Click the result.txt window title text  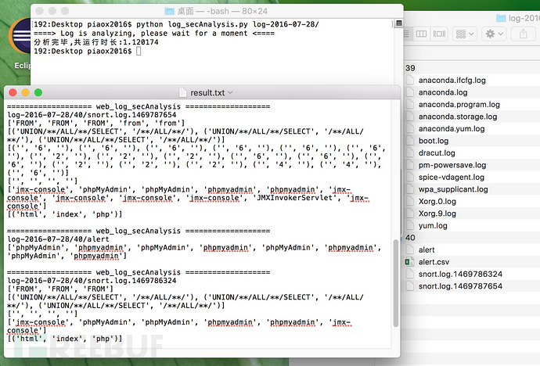pos(207,92)
